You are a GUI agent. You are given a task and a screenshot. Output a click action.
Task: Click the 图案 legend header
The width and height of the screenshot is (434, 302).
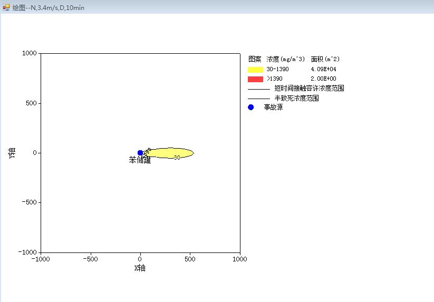(255, 59)
